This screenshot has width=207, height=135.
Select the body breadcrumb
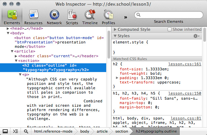pos(85,131)
